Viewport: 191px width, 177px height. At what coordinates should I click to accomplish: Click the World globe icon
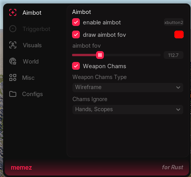point(13,61)
